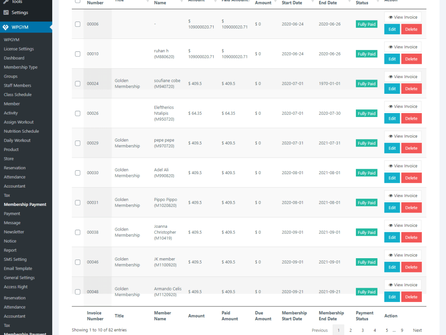Go to pagination page 3
Screen dimensions: 446x335
(363, 330)
